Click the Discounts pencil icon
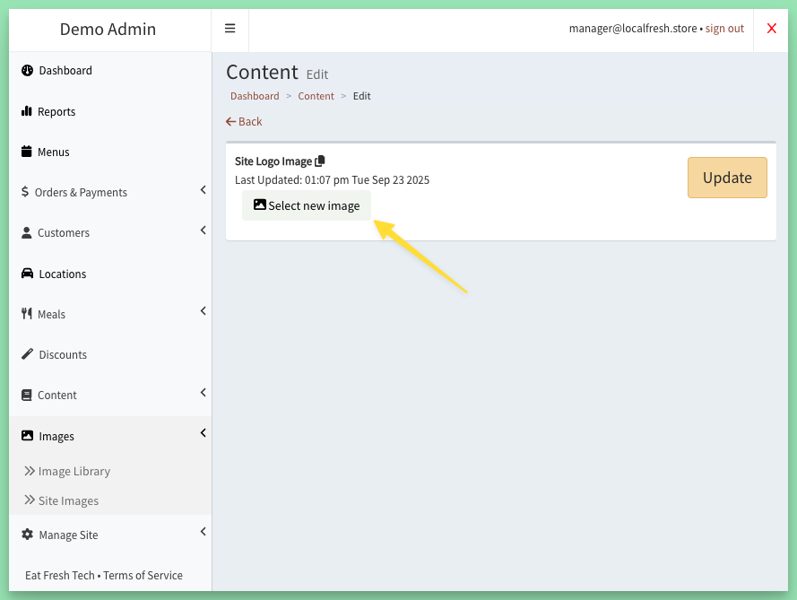 (28, 354)
